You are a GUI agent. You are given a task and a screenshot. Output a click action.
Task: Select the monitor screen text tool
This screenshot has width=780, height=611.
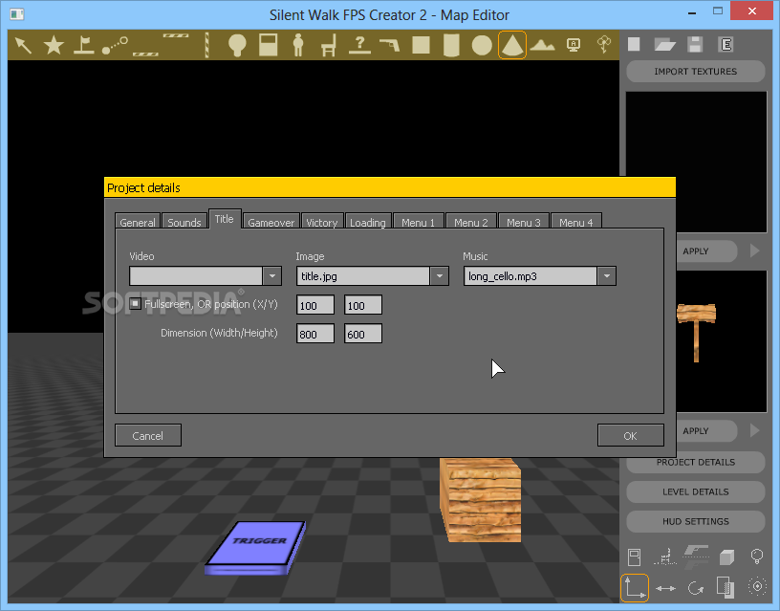coord(574,45)
